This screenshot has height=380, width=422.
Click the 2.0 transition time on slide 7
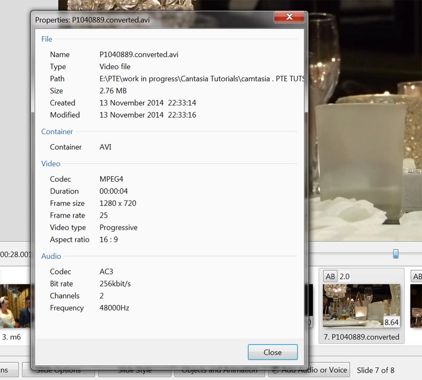344,277
